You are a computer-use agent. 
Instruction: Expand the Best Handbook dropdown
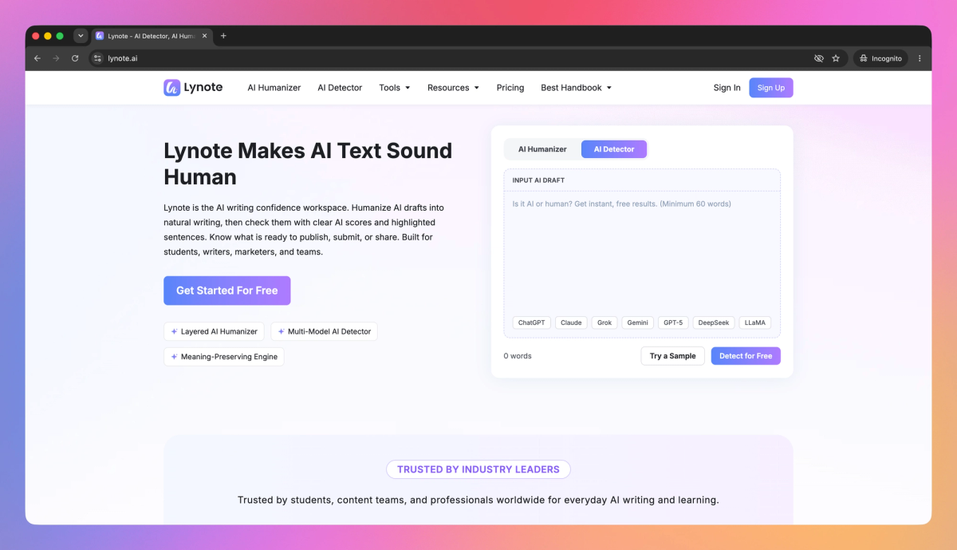point(576,88)
